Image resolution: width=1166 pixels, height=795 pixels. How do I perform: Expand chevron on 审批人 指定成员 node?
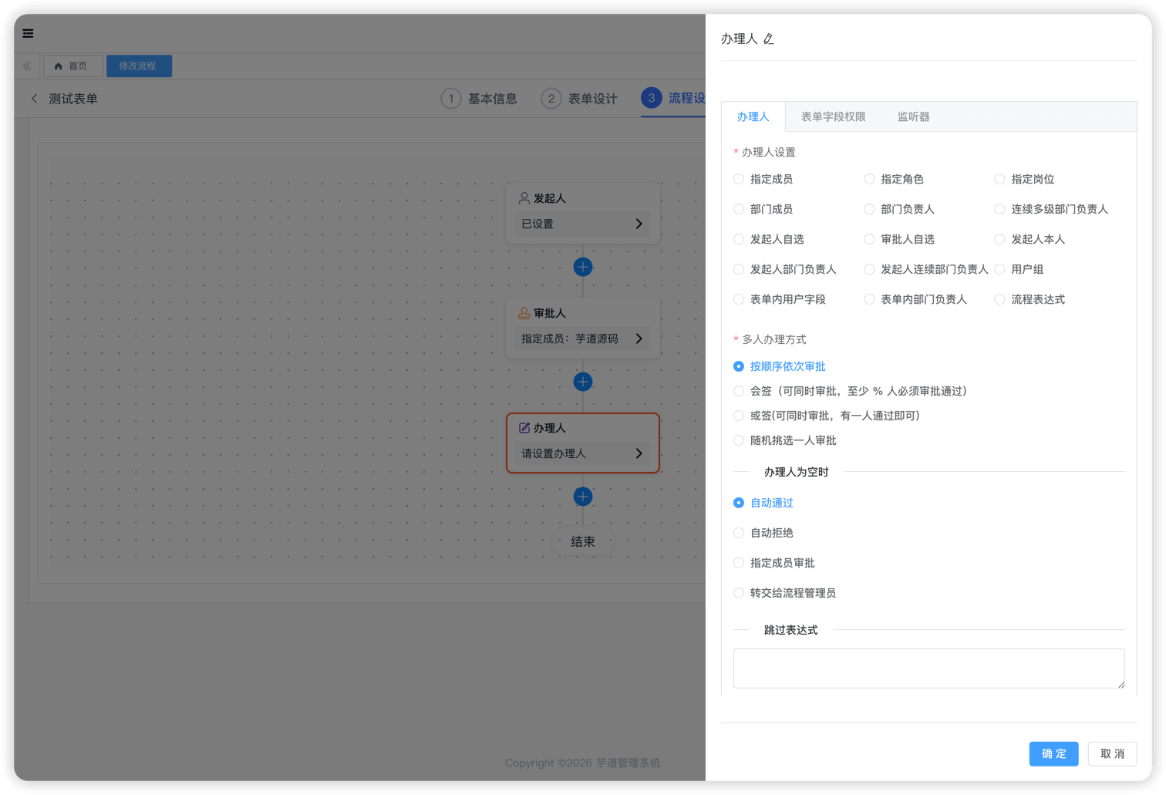point(639,338)
